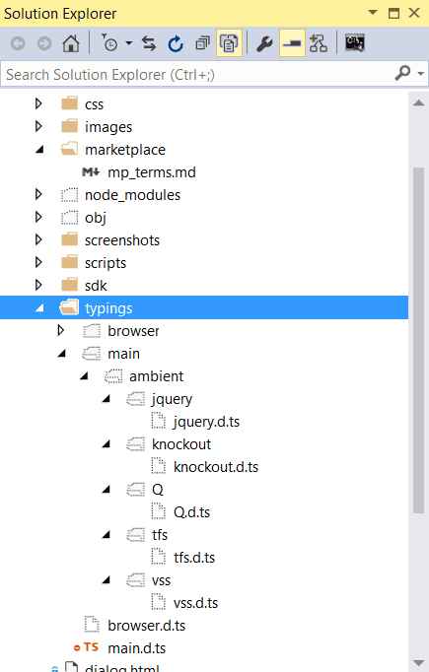429x672 pixels.
Task: Open the command prompt toolbar icon
Action: (355, 42)
